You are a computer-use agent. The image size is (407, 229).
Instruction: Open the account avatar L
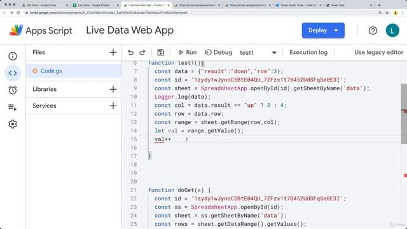coord(392,31)
